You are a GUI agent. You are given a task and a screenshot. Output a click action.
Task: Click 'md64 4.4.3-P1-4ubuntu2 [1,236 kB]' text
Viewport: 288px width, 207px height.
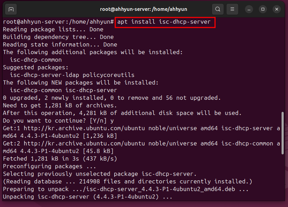[x=60, y=136]
